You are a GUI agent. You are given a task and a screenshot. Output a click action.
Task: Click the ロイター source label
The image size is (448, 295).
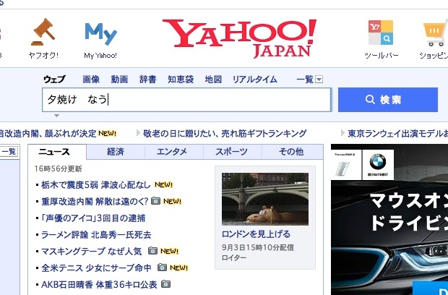[234, 257]
